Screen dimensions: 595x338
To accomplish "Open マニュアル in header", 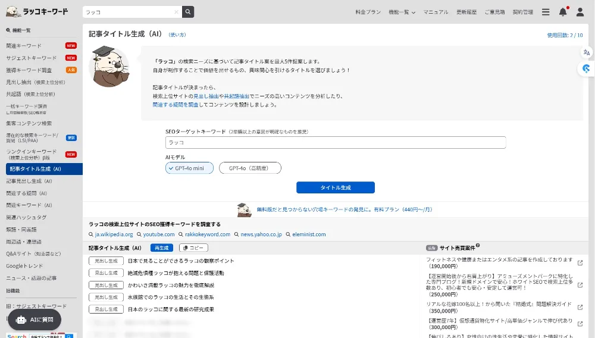I will (x=436, y=12).
